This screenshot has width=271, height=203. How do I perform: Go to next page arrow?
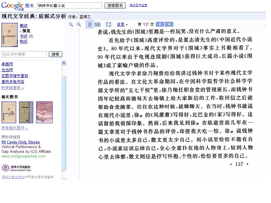pyautogui.click(x=169, y=24)
